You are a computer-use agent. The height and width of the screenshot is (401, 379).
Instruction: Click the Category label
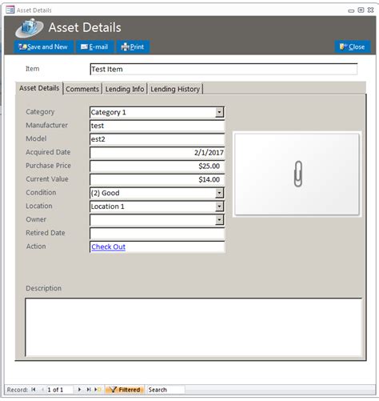tap(40, 112)
